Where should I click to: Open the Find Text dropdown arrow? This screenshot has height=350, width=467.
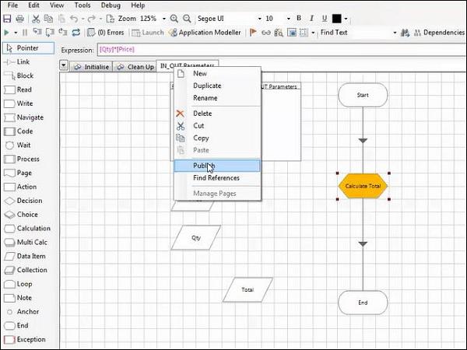coord(395,33)
